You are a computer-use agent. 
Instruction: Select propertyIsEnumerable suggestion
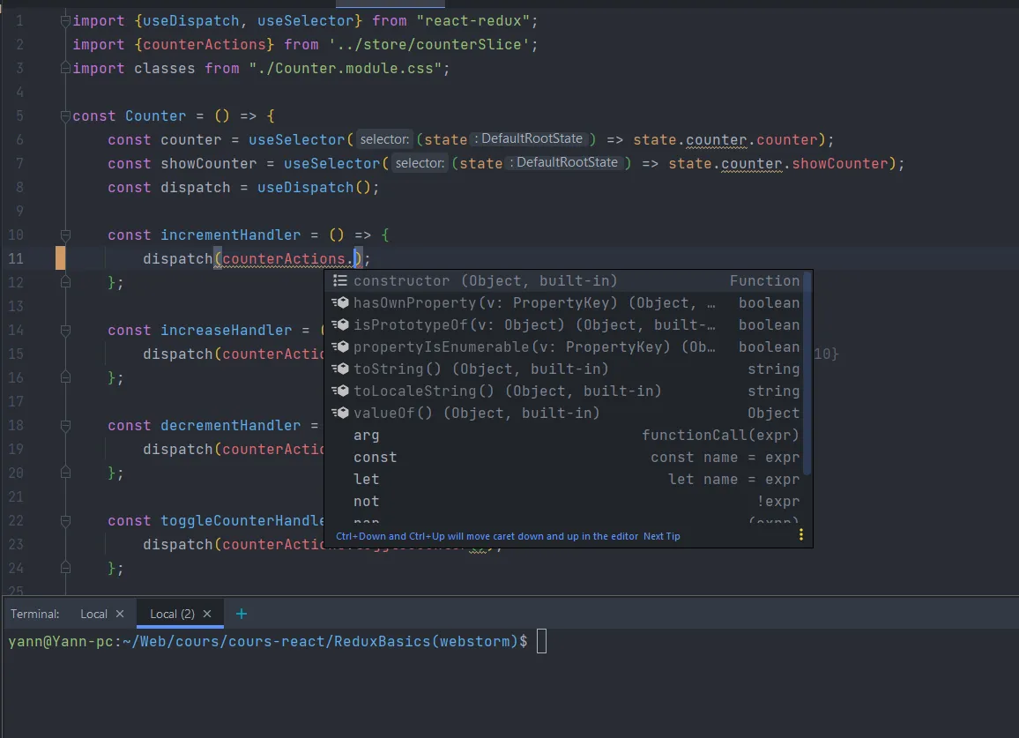[564, 347]
